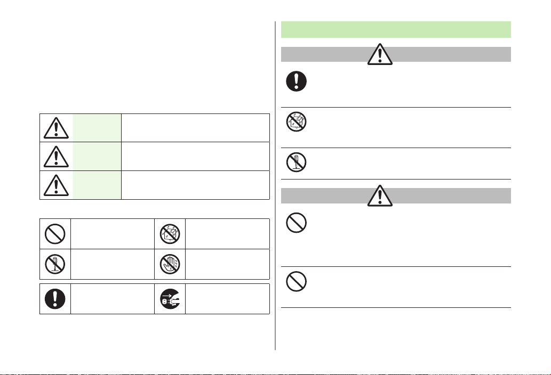Click the exclamation circle beside the unplug icon
551x375 pixels.
pyautogui.click(x=55, y=299)
